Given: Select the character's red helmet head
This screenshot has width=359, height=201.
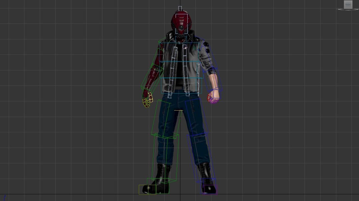Looking at the screenshot, I should (181, 23).
